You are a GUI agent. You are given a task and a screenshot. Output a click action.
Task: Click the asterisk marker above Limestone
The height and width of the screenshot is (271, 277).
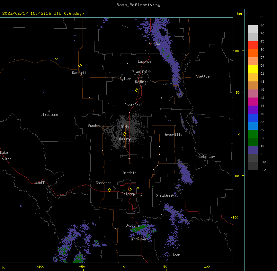49,111
